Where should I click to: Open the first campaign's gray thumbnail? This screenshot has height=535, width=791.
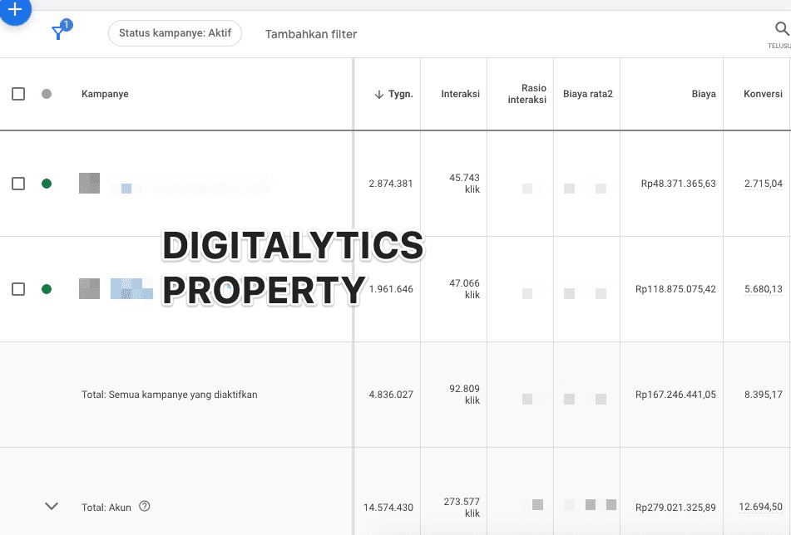[x=89, y=183]
